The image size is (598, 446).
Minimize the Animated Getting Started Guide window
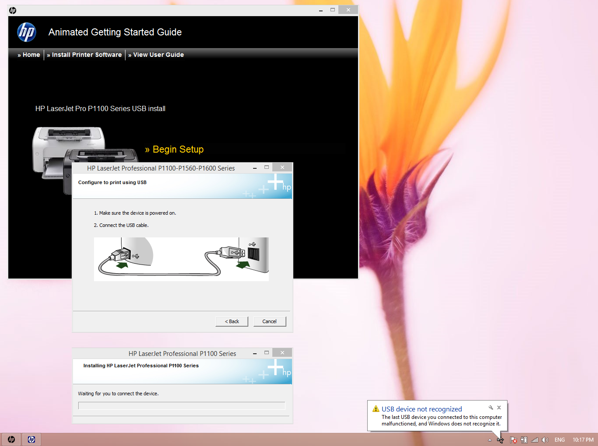pos(321,10)
